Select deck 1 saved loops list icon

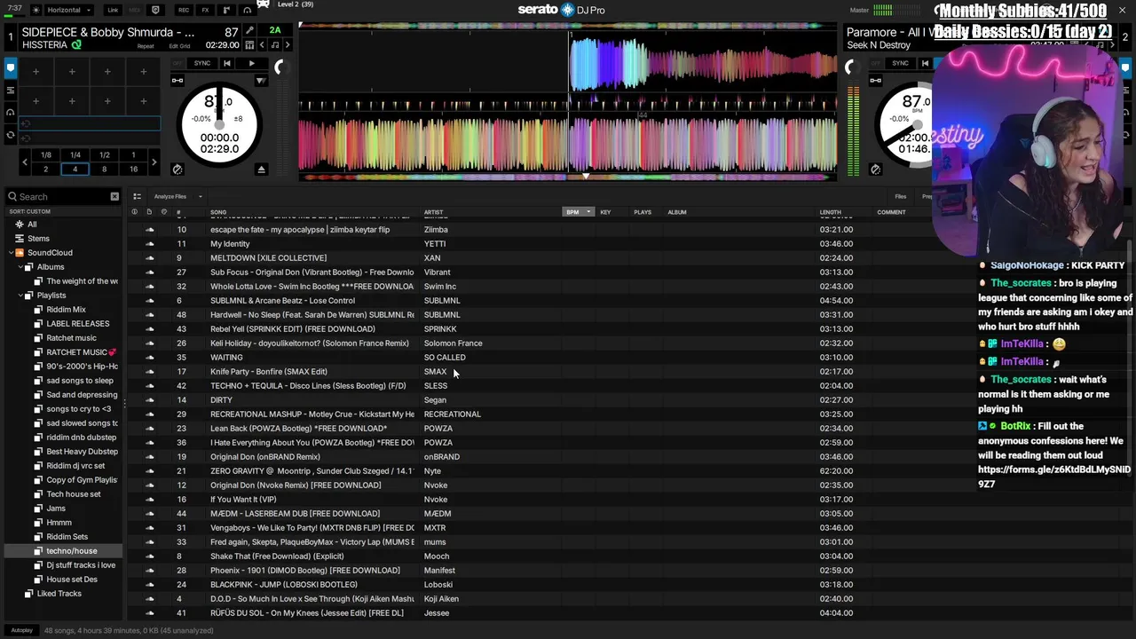[10, 90]
